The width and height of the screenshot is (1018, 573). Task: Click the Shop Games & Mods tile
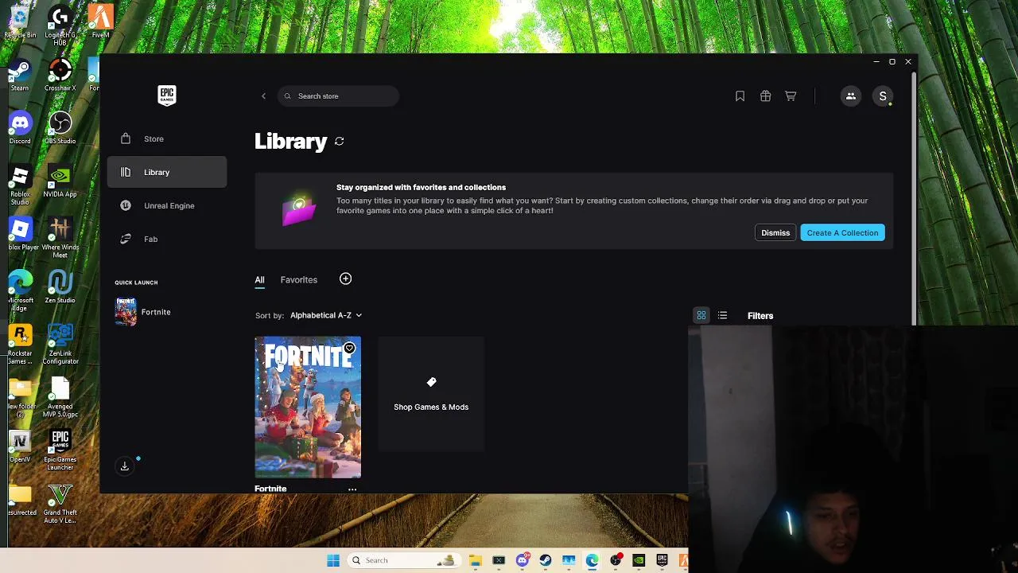431,395
